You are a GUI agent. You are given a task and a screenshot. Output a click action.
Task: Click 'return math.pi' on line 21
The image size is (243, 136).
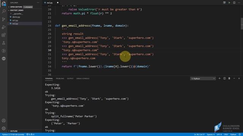(73, 14)
